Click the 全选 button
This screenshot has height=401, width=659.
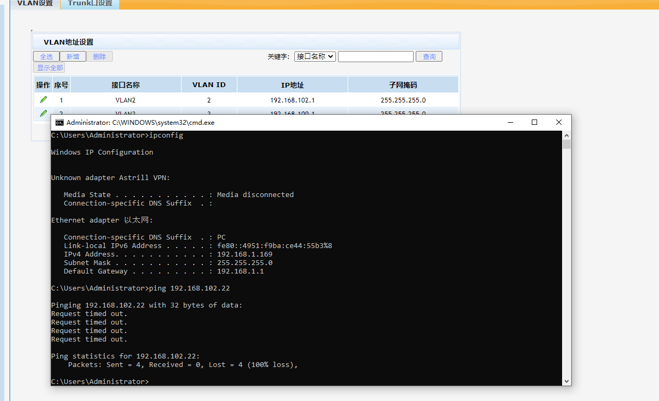point(46,56)
